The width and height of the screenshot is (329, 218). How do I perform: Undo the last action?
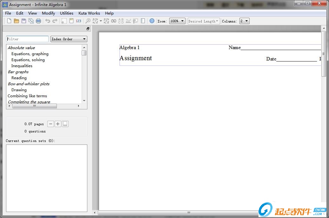click(48, 21)
